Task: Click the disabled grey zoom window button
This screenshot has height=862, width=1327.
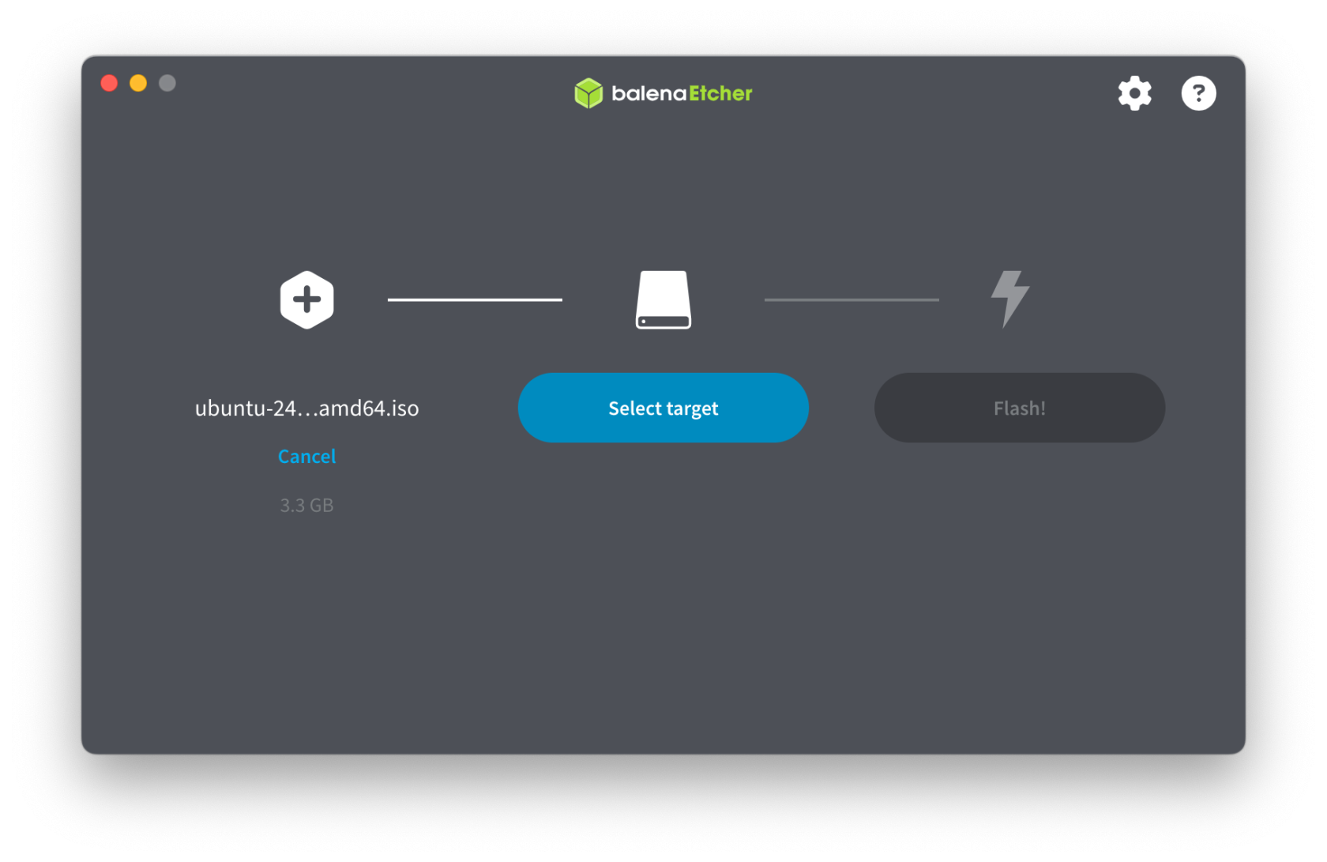Action: (x=167, y=83)
